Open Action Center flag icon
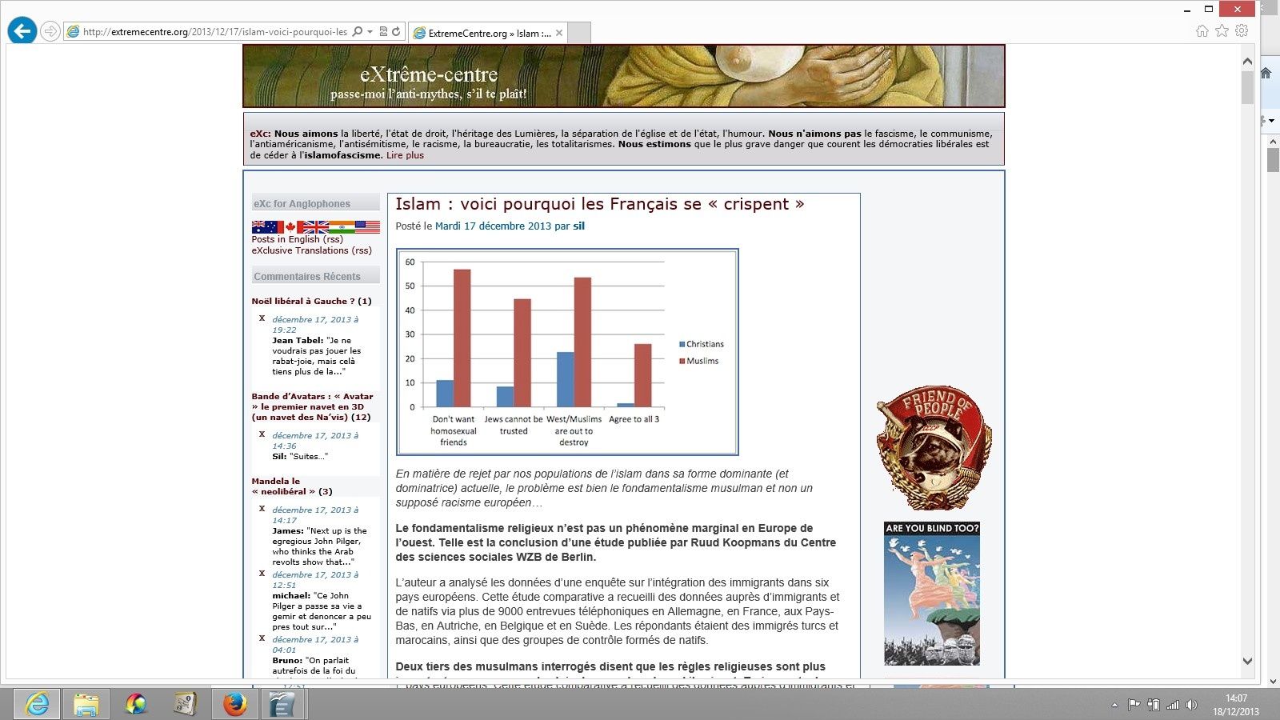This screenshot has width=1280, height=720. tap(1134, 705)
